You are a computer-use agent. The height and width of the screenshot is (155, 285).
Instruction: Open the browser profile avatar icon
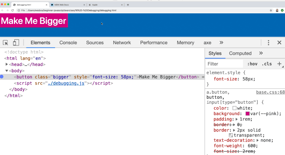coord(277,11)
